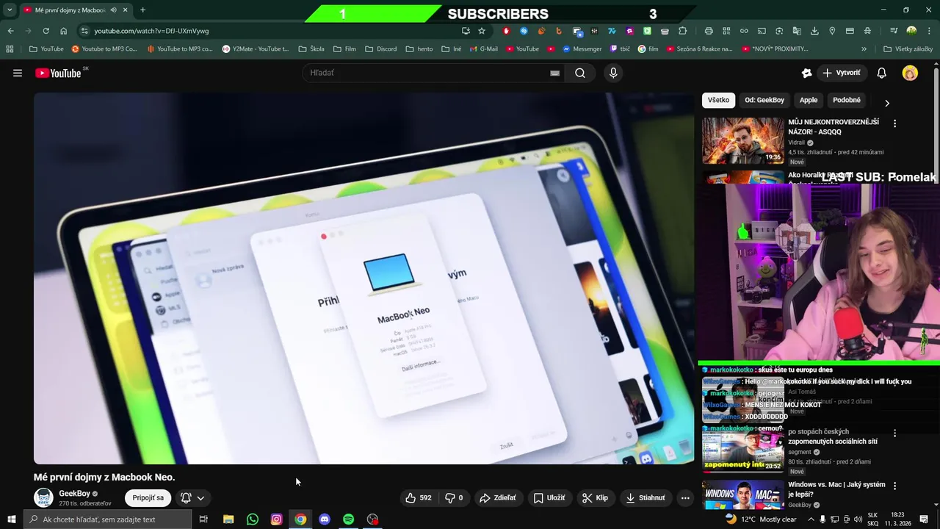The width and height of the screenshot is (940, 529).
Task: Open the 'Messenger' bookmark
Action: tap(582, 49)
